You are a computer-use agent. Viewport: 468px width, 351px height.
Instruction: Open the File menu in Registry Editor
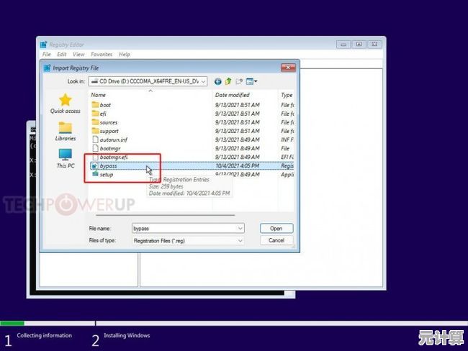point(46,54)
